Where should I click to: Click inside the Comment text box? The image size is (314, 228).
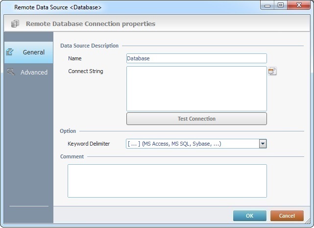(x=167, y=180)
